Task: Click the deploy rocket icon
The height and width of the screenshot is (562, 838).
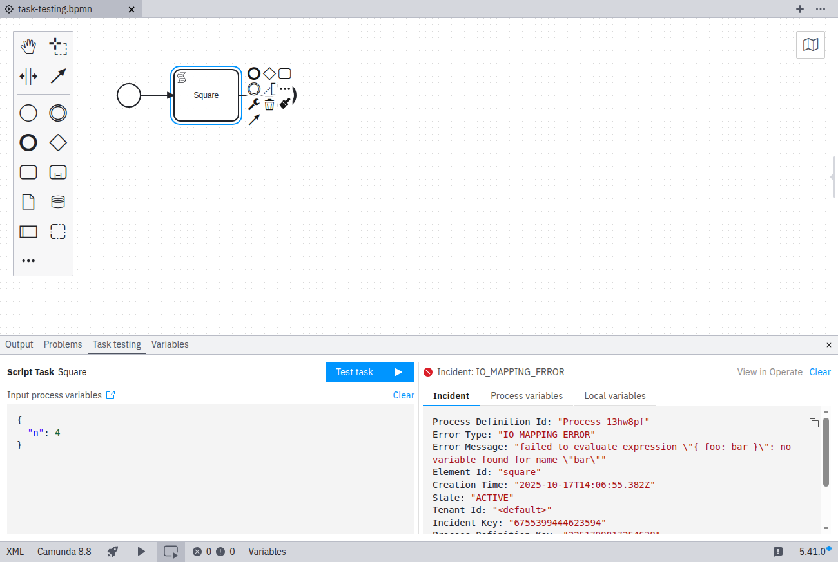Action: [113, 552]
